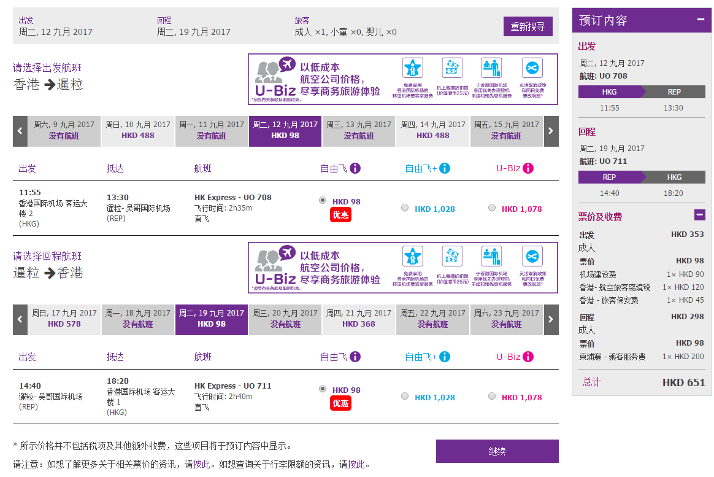Click the meal discount icon in top U-Biz banner
Viewport: 714px width, 477px height.
[x=451, y=68]
